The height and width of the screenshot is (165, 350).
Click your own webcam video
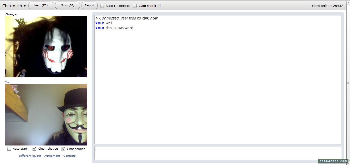point(46,115)
